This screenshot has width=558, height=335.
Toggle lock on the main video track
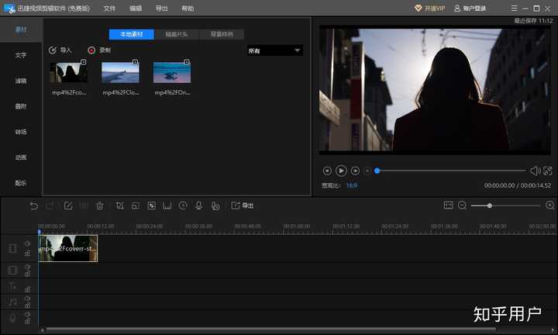click(x=27, y=253)
